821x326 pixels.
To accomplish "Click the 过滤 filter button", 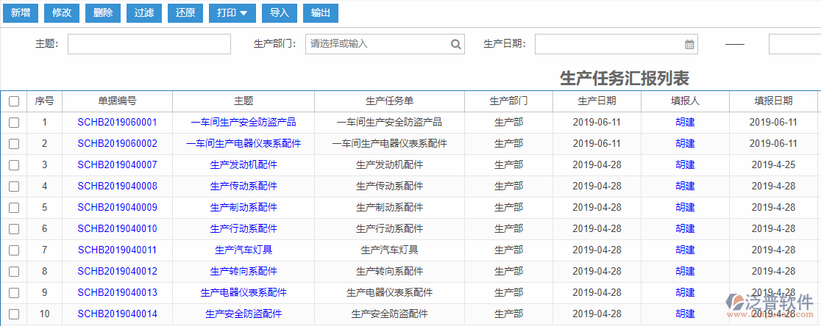I will 103,12.
